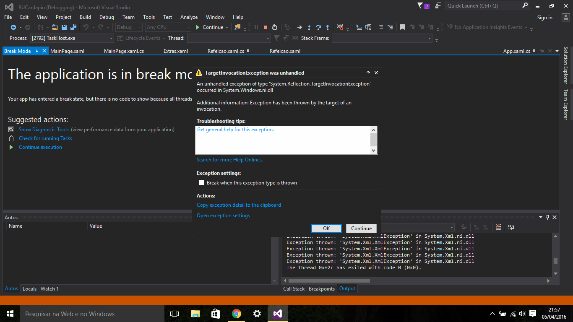
Task: Open the Process TaskHost.exe dropdown
Action: click(x=111, y=38)
